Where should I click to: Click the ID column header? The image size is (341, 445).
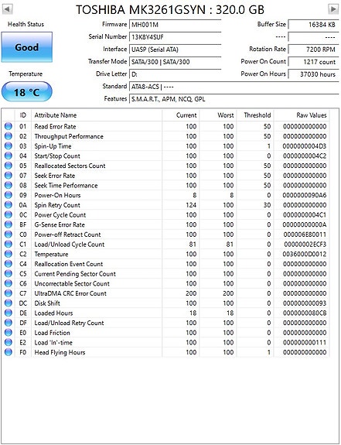coord(23,115)
